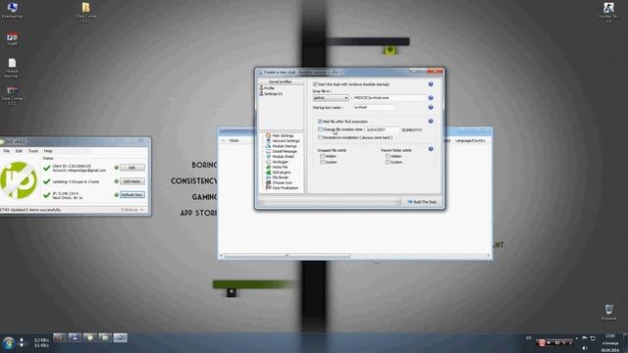Select the Module Startup icon in tree
The image size is (628, 353).
click(268, 146)
